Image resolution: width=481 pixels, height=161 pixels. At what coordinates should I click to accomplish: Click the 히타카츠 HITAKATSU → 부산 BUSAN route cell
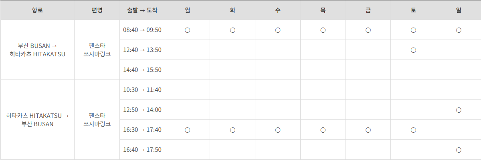[37, 120]
